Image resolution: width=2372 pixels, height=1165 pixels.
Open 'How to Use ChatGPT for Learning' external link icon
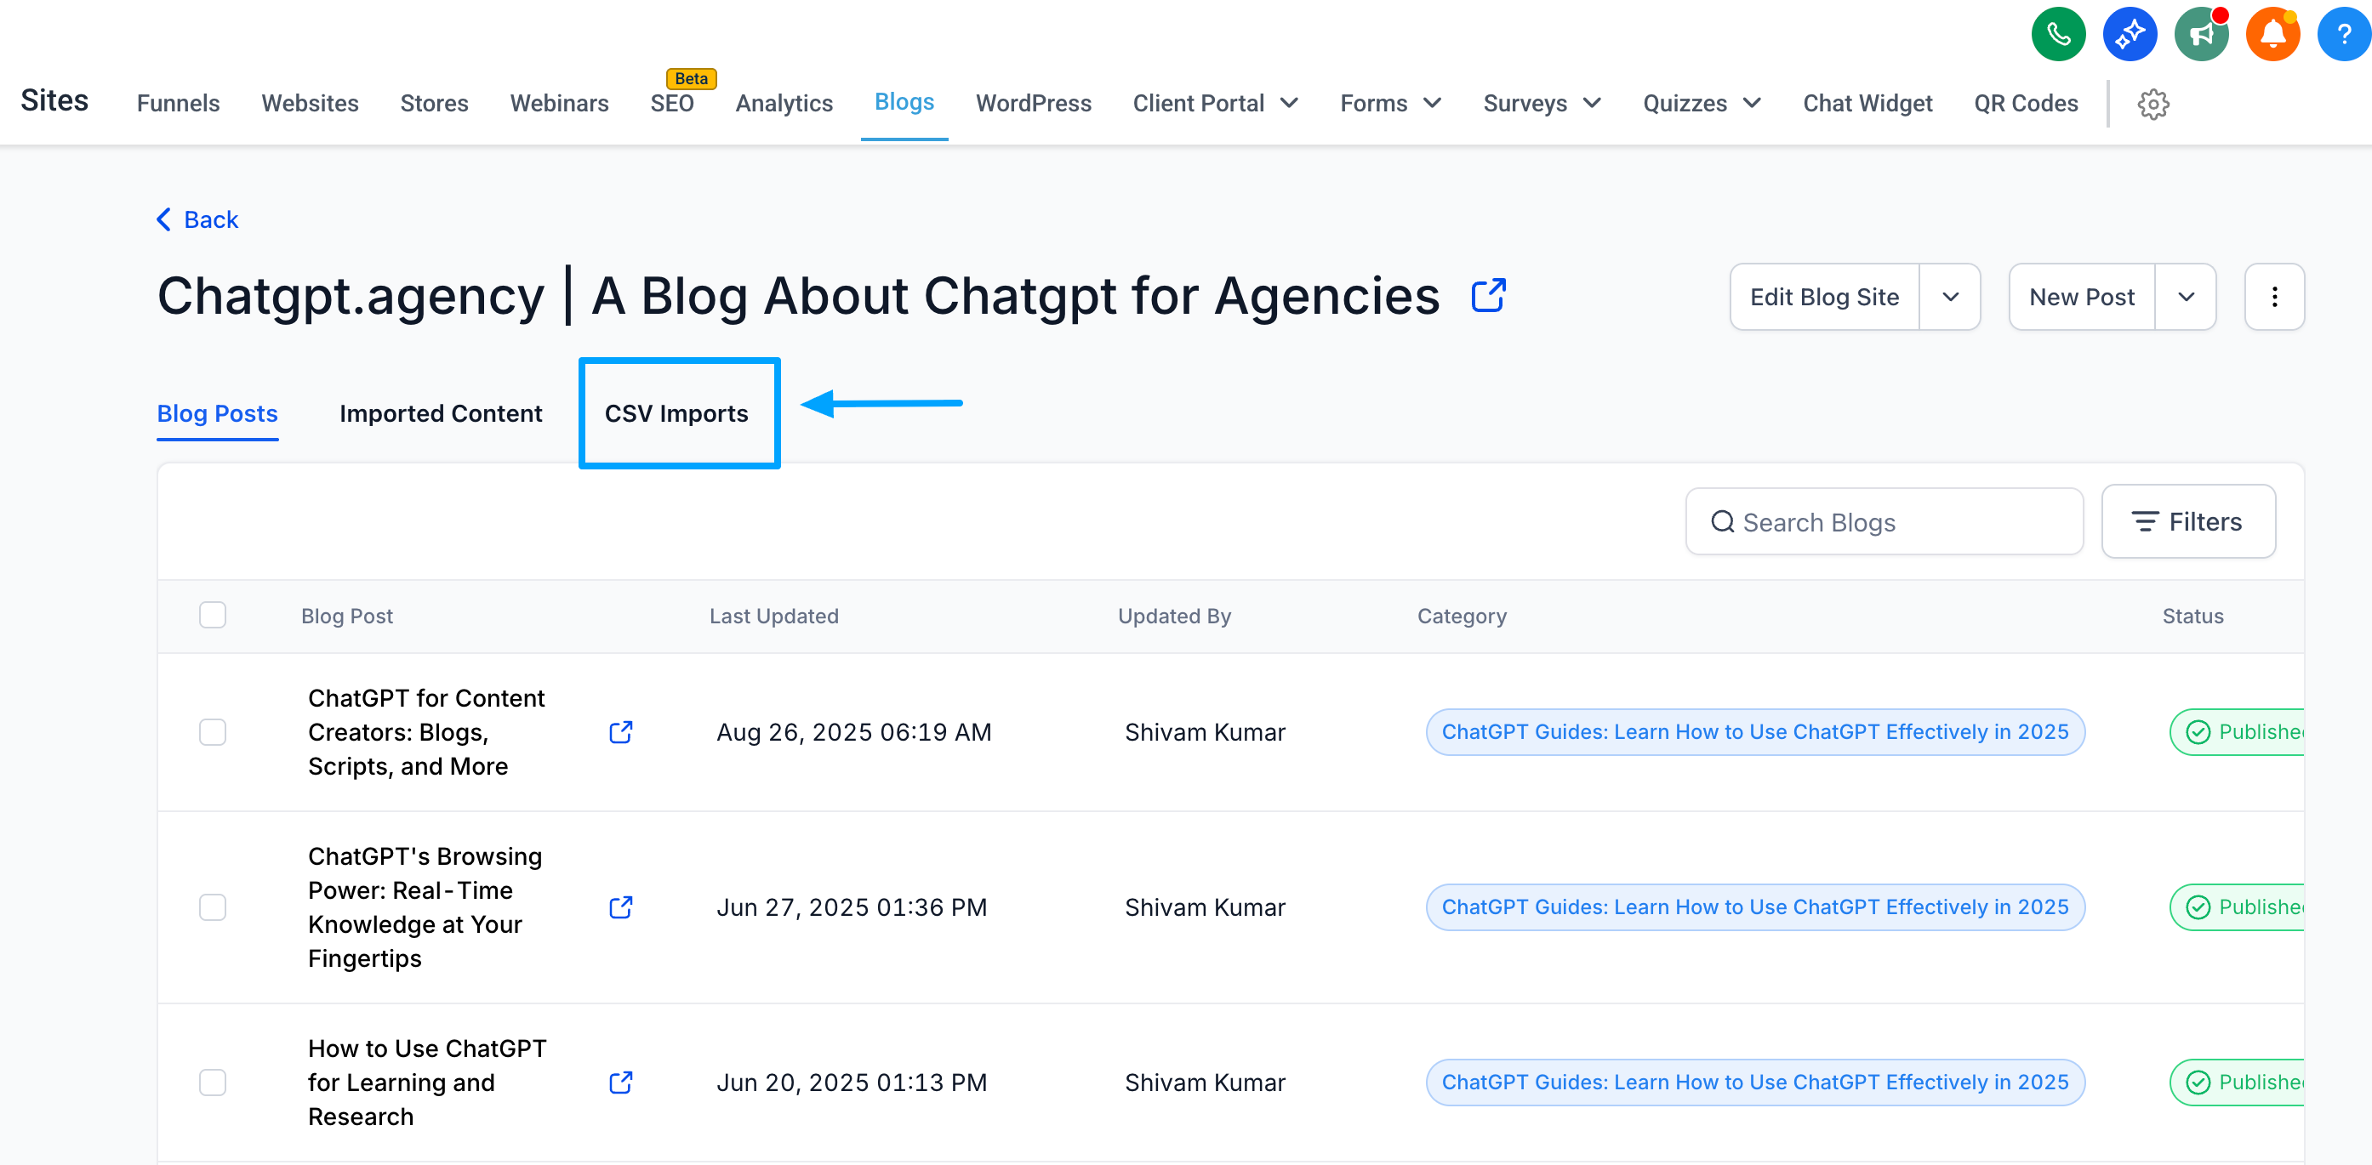pyautogui.click(x=620, y=1082)
